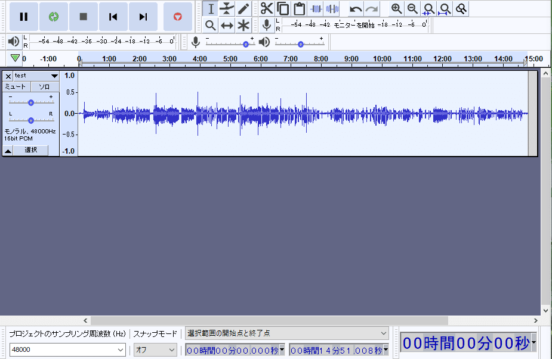Screen dimensions: 552x359
Task: Paste with the clipboard icon
Action: pos(299,9)
